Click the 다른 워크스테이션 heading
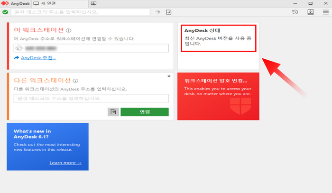The image size is (332, 193). [x=42, y=81]
